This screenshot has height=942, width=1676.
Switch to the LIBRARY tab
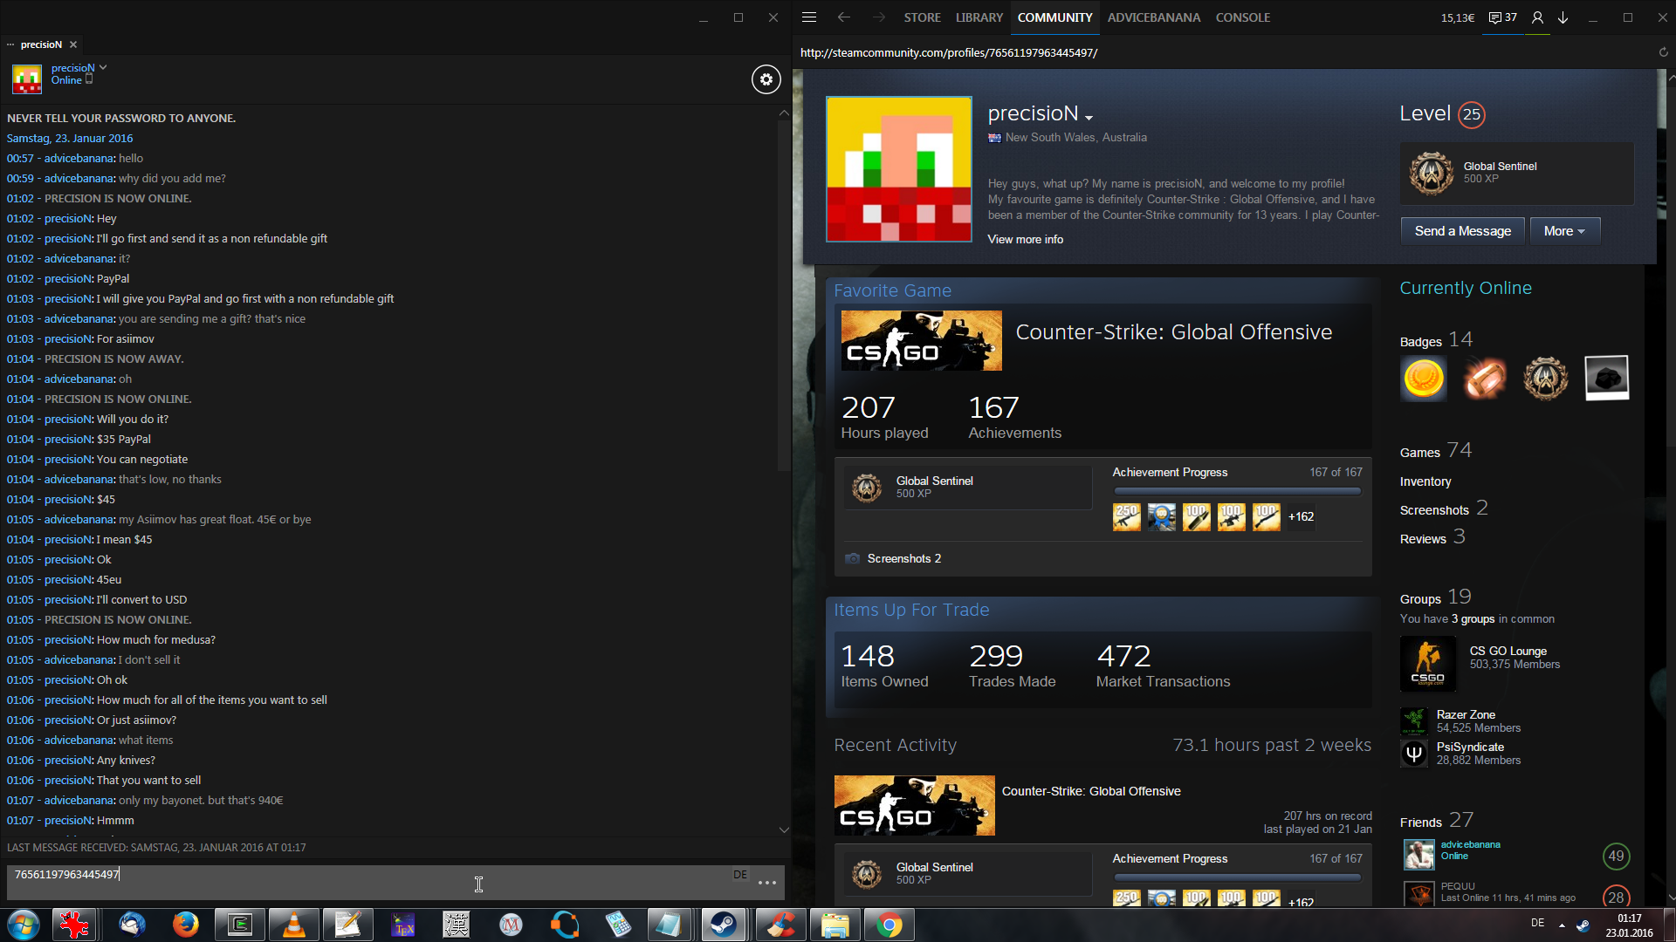pyautogui.click(x=979, y=17)
